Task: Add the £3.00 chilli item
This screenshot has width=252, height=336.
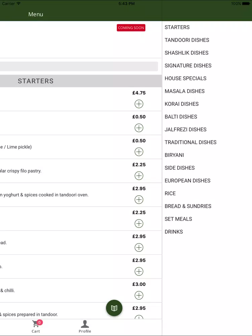Action: click(x=139, y=295)
